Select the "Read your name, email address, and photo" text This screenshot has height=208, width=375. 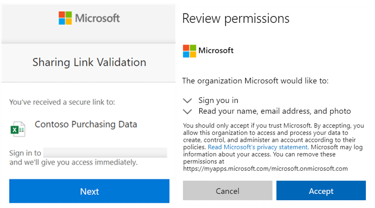(275, 111)
